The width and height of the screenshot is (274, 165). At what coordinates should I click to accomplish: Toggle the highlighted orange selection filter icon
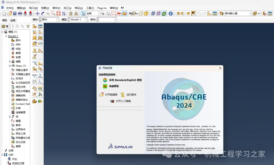pyautogui.click(x=124, y=13)
